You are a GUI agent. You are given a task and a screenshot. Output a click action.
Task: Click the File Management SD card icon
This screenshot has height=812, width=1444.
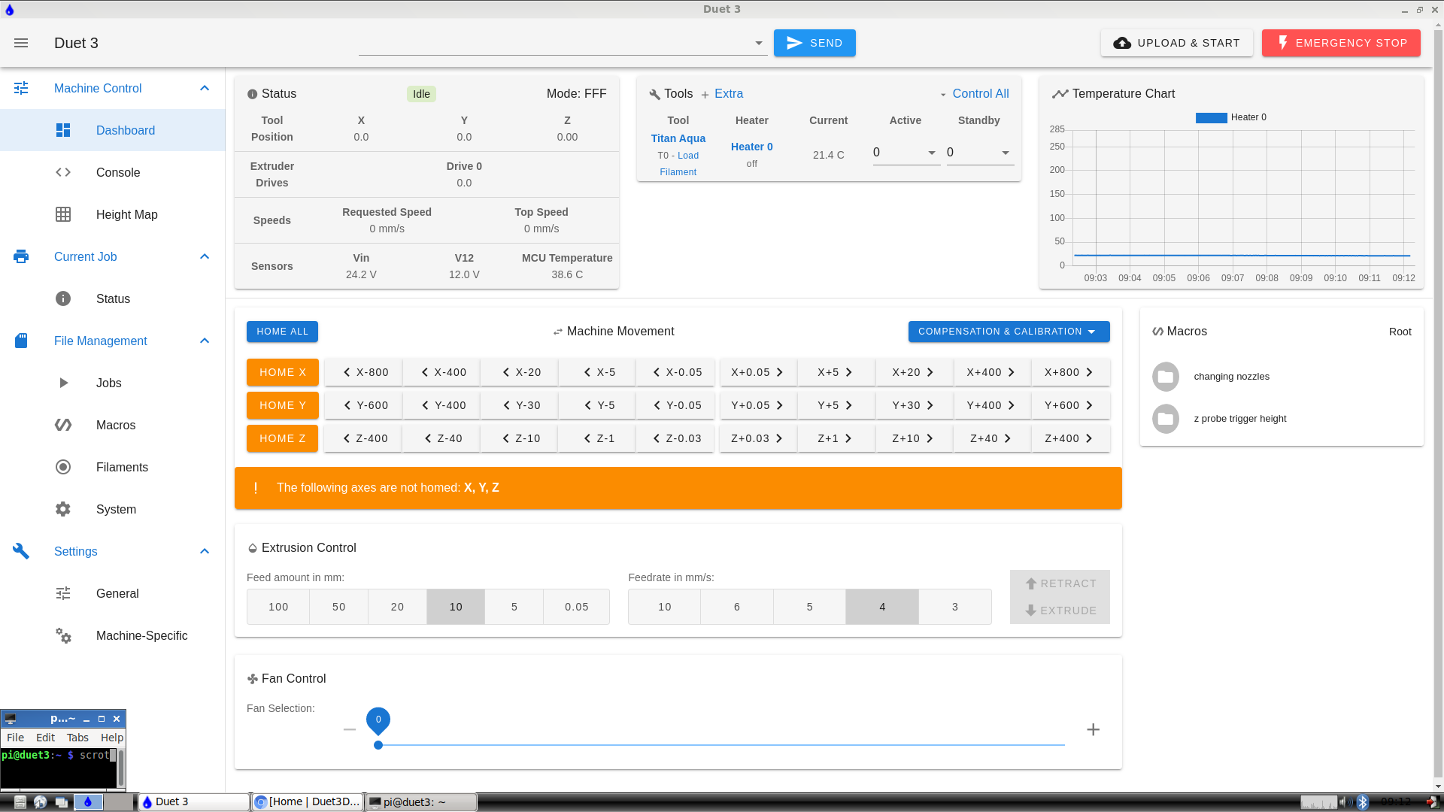(x=21, y=341)
